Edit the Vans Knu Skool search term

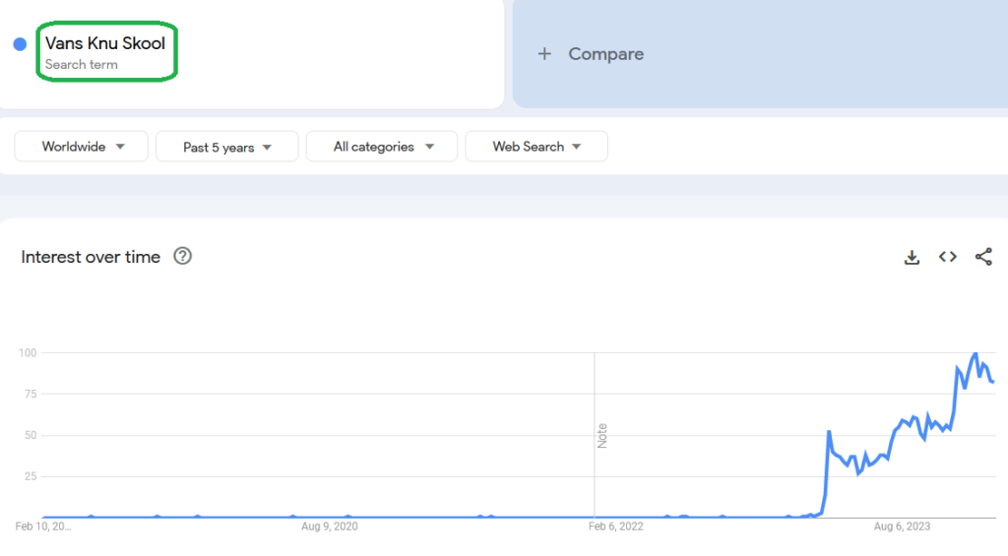tap(104, 43)
